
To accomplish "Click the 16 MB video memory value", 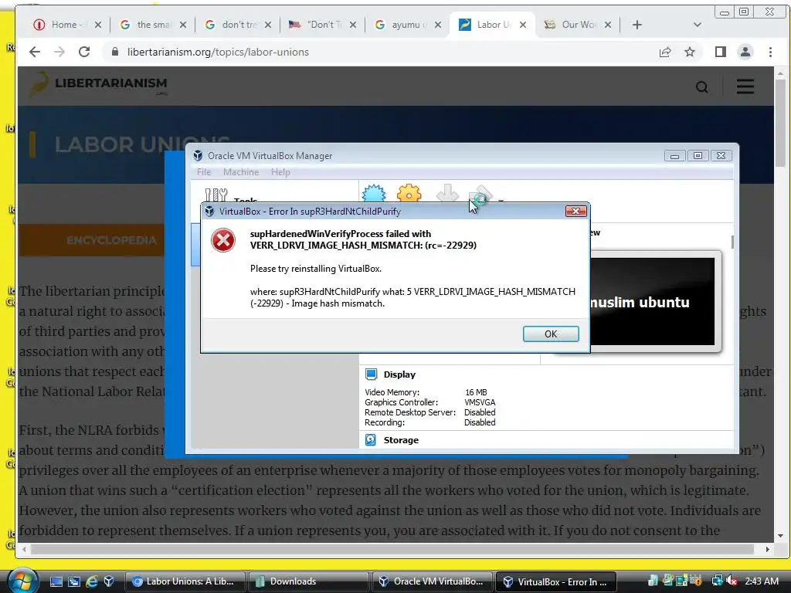I will (476, 392).
